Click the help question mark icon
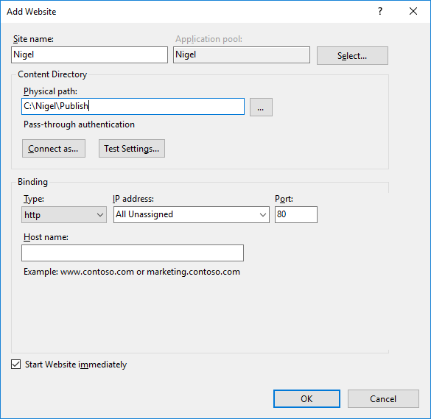The width and height of the screenshot is (431, 419). 380,11
